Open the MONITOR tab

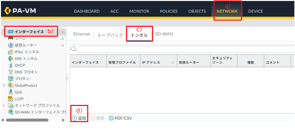pos(139,11)
